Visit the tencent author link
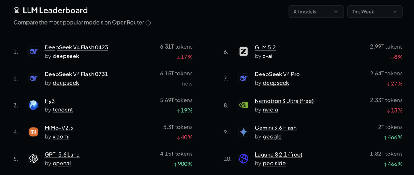This screenshot has height=175, width=414. pos(63,110)
